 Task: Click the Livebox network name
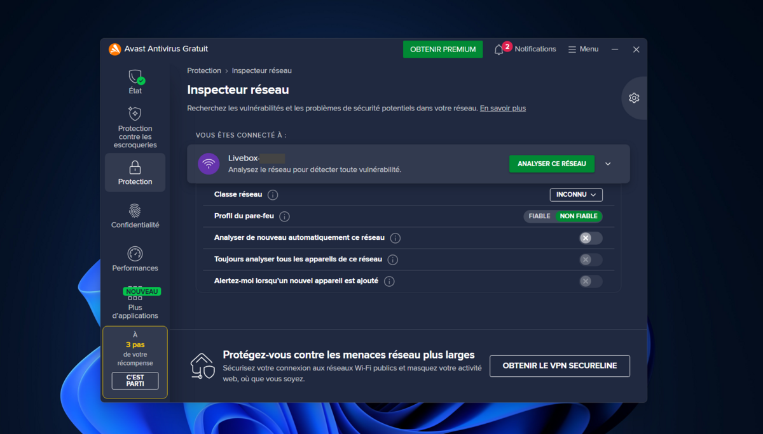(x=256, y=159)
